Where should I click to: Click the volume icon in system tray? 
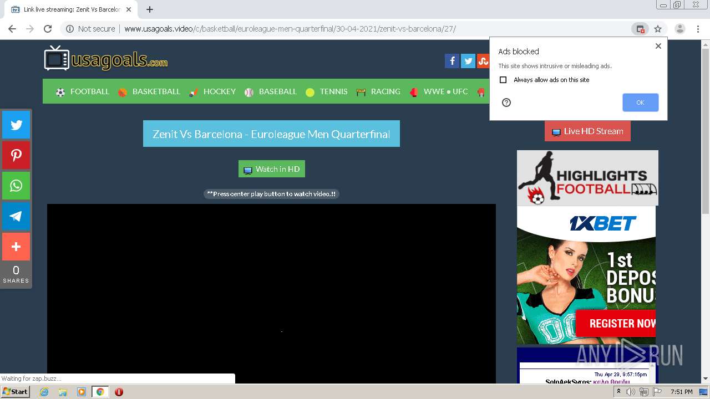pyautogui.click(x=631, y=392)
